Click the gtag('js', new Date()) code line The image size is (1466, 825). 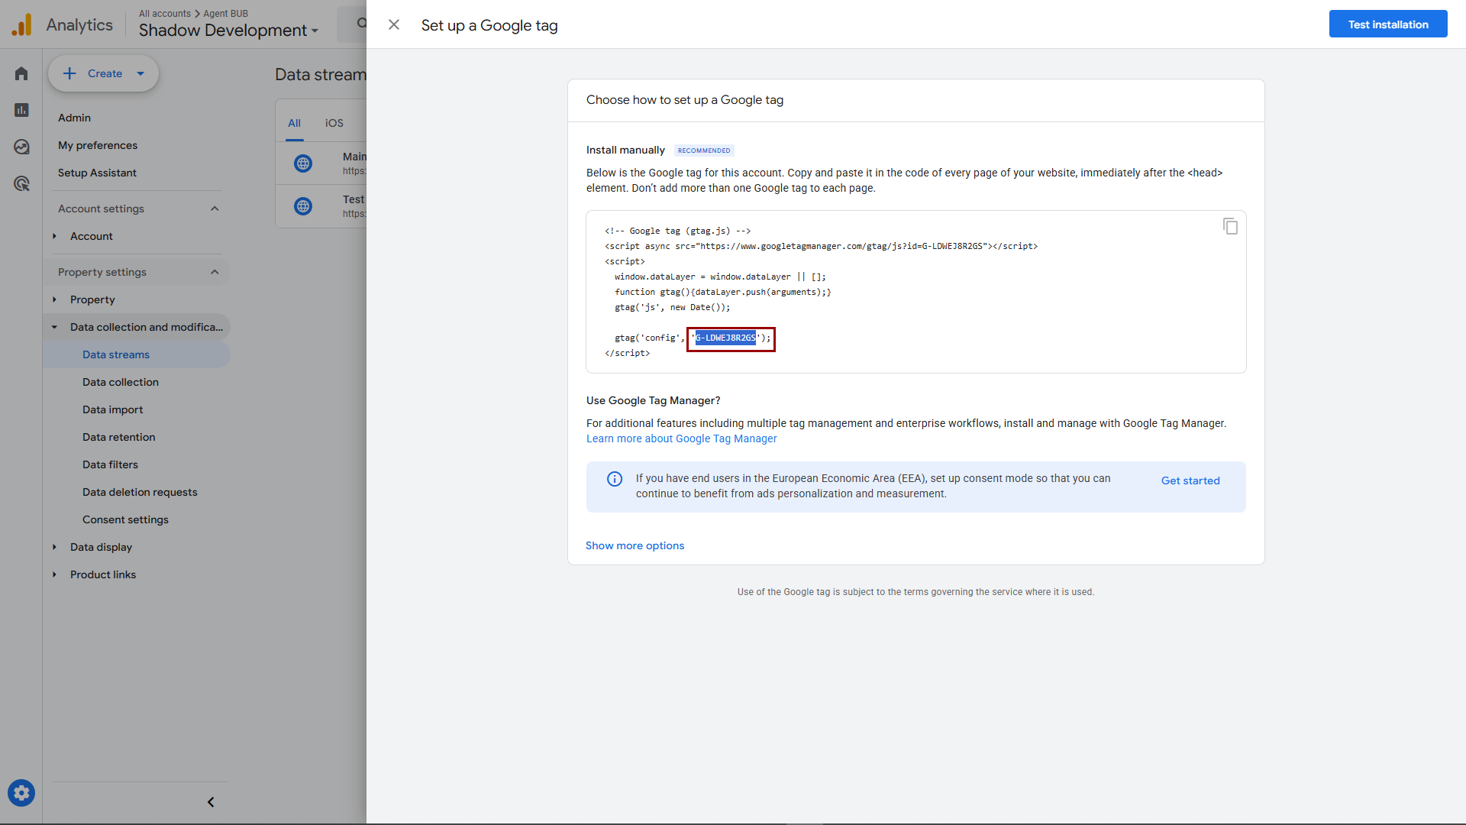(x=673, y=307)
